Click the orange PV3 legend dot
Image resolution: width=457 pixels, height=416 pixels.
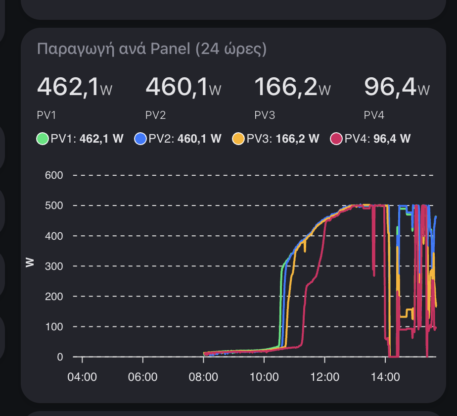pyautogui.click(x=238, y=138)
